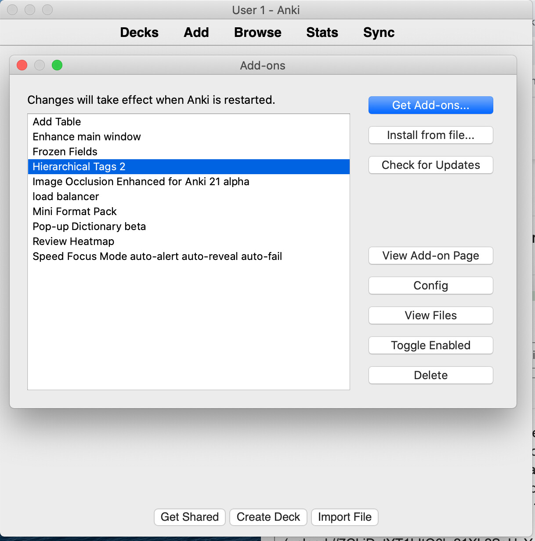This screenshot has width=535, height=541.
Task: Open the Browse tab in Anki
Action: (258, 33)
